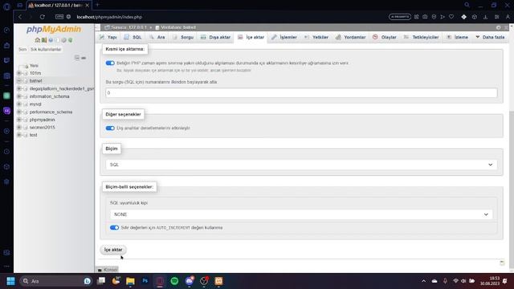Select the Yeni (New) database item
514x289 pixels.
[x=34, y=66]
